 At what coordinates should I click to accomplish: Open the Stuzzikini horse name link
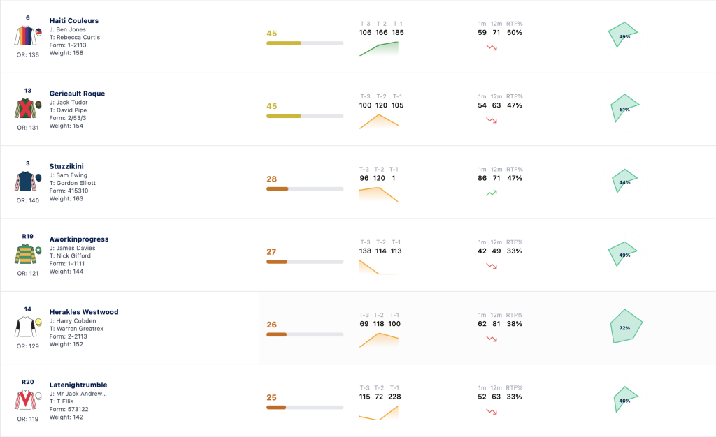66,166
